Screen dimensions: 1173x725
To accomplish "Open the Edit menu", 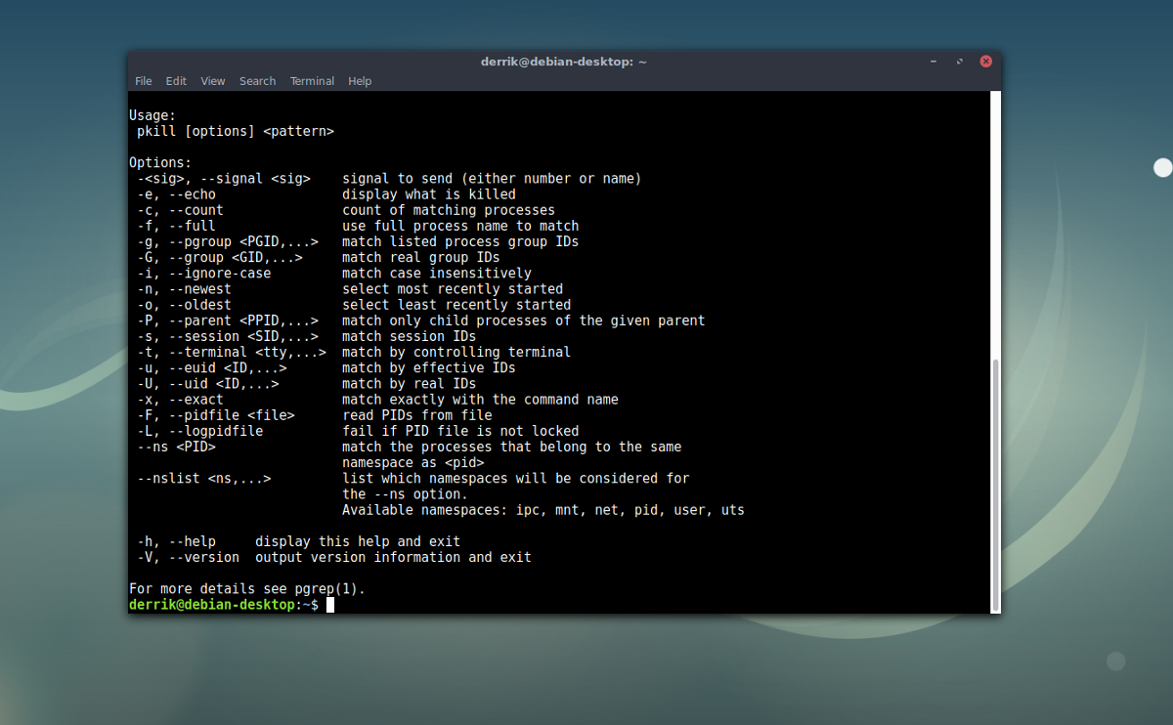I will click(176, 81).
